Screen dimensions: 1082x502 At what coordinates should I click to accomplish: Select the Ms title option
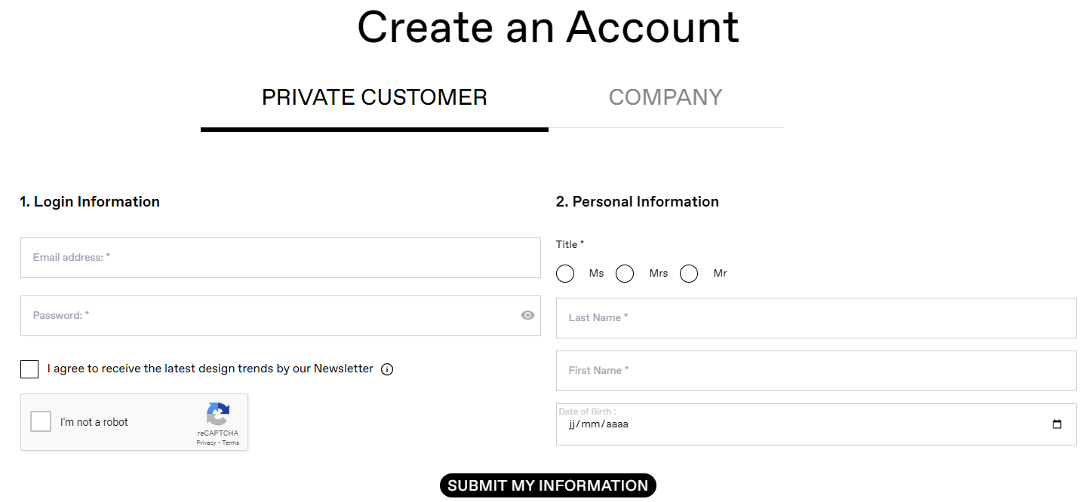click(x=565, y=274)
